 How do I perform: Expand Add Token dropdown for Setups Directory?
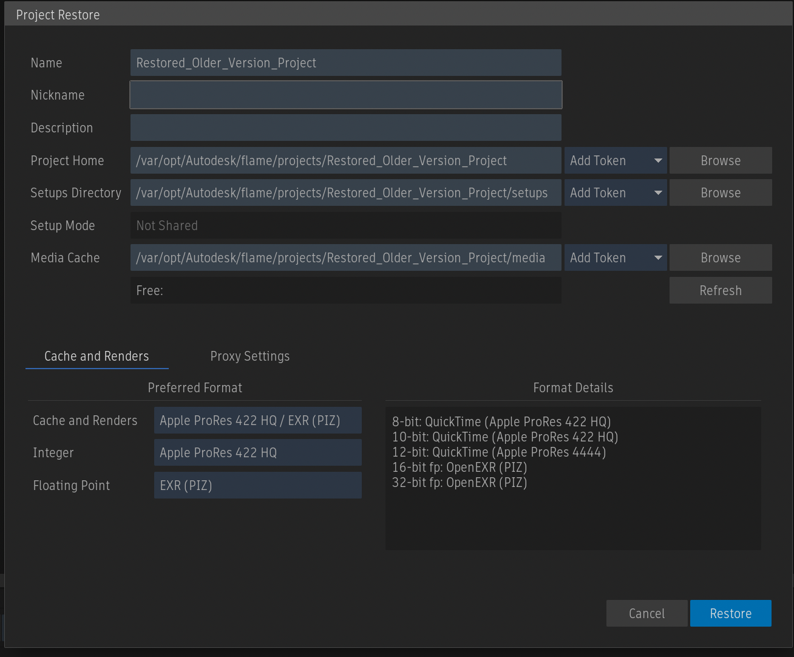point(616,193)
